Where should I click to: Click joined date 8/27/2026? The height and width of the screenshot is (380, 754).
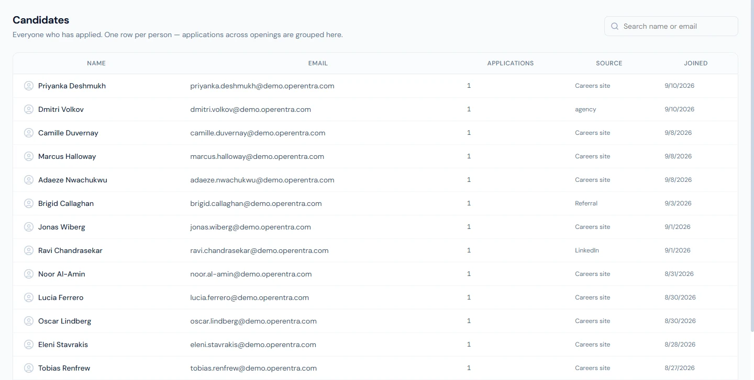point(680,368)
